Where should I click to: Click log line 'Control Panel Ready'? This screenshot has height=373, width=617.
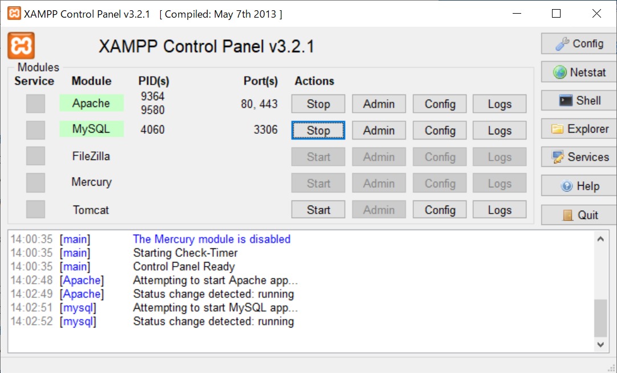point(184,267)
